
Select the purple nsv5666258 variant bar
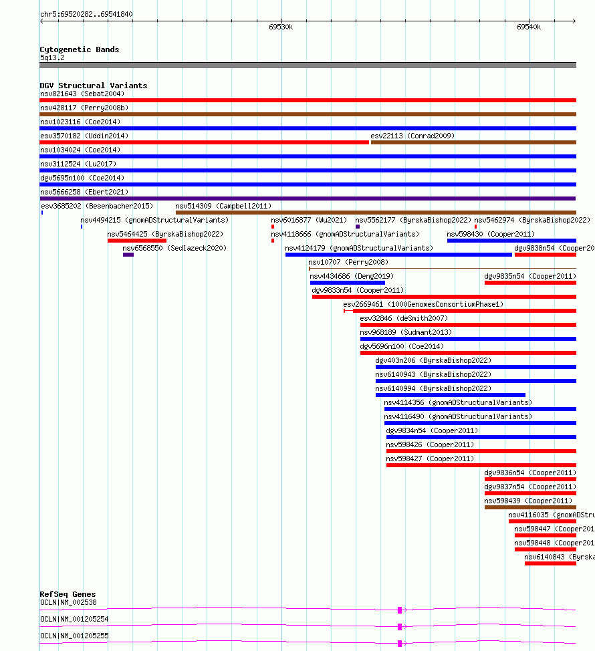(x=308, y=199)
